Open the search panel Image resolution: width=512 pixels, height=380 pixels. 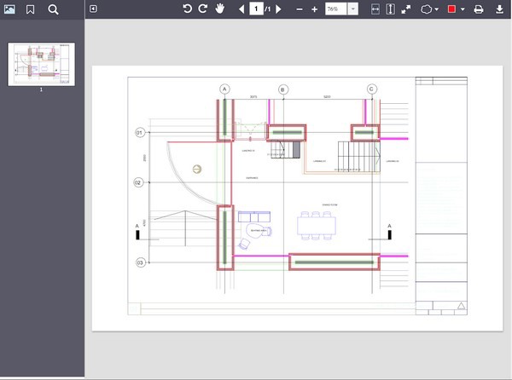[53, 9]
